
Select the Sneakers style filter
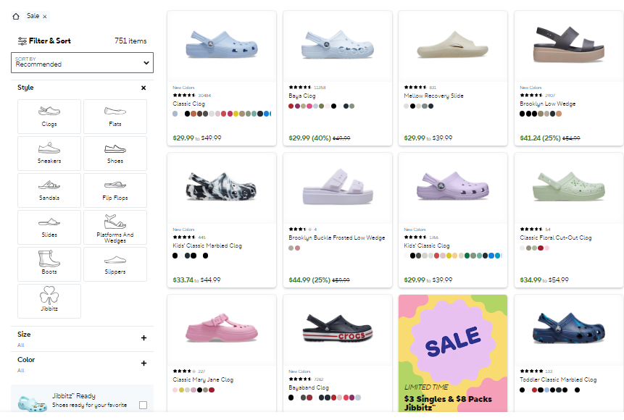pos(49,154)
